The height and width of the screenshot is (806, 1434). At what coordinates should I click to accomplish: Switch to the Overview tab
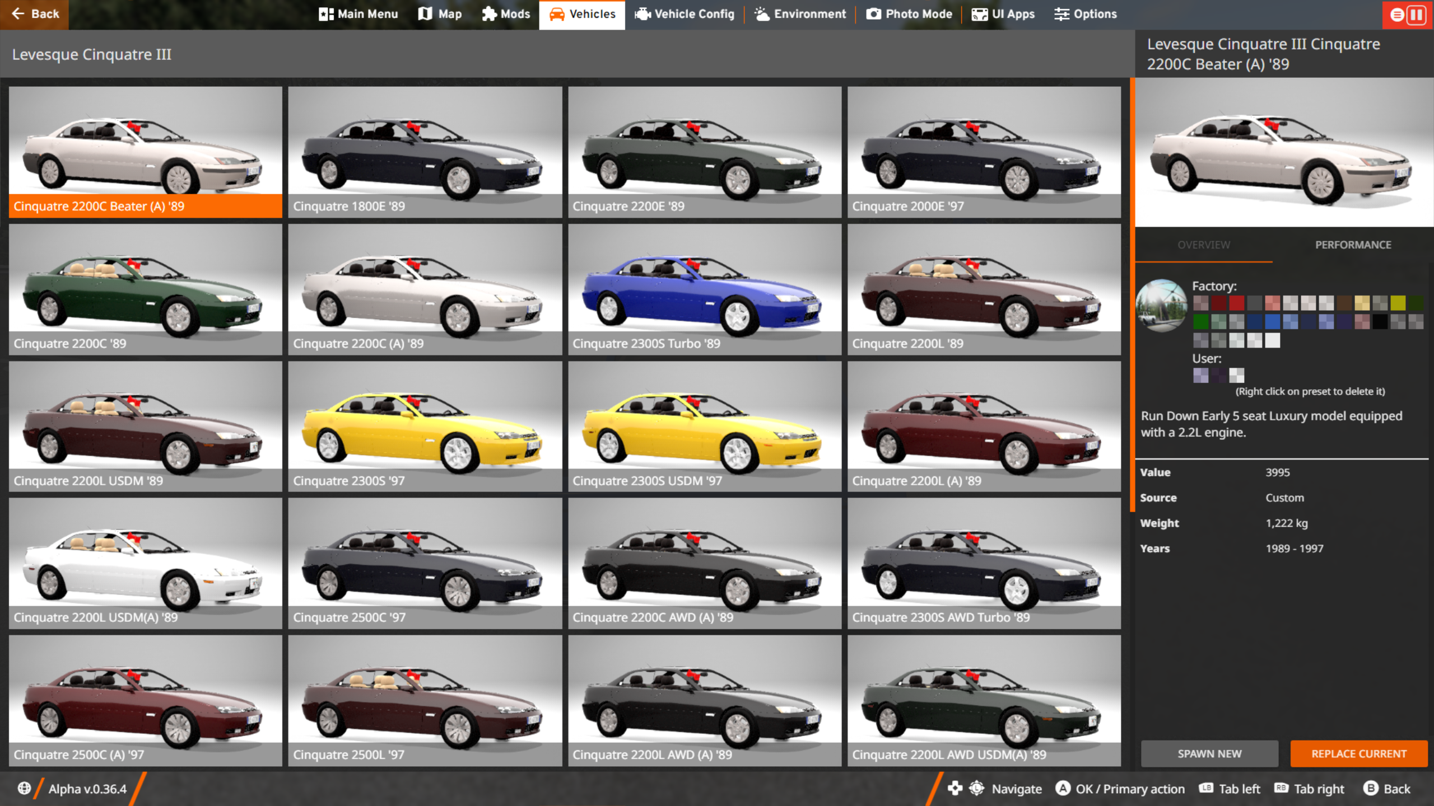1204,245
